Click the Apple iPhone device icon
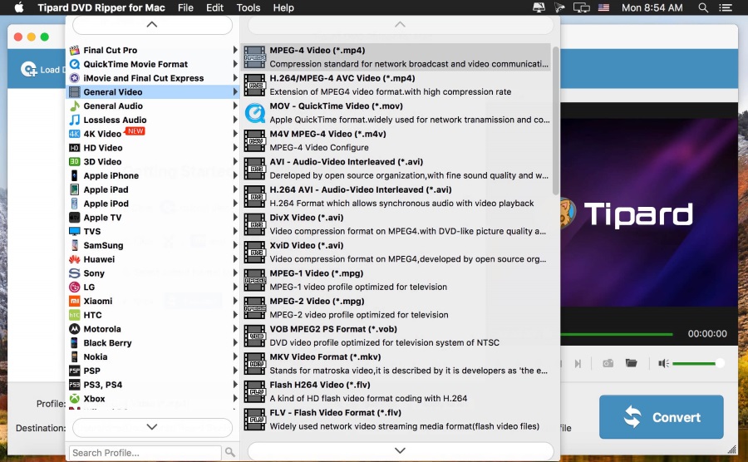748x462 pixels. [x=75, y=175]
